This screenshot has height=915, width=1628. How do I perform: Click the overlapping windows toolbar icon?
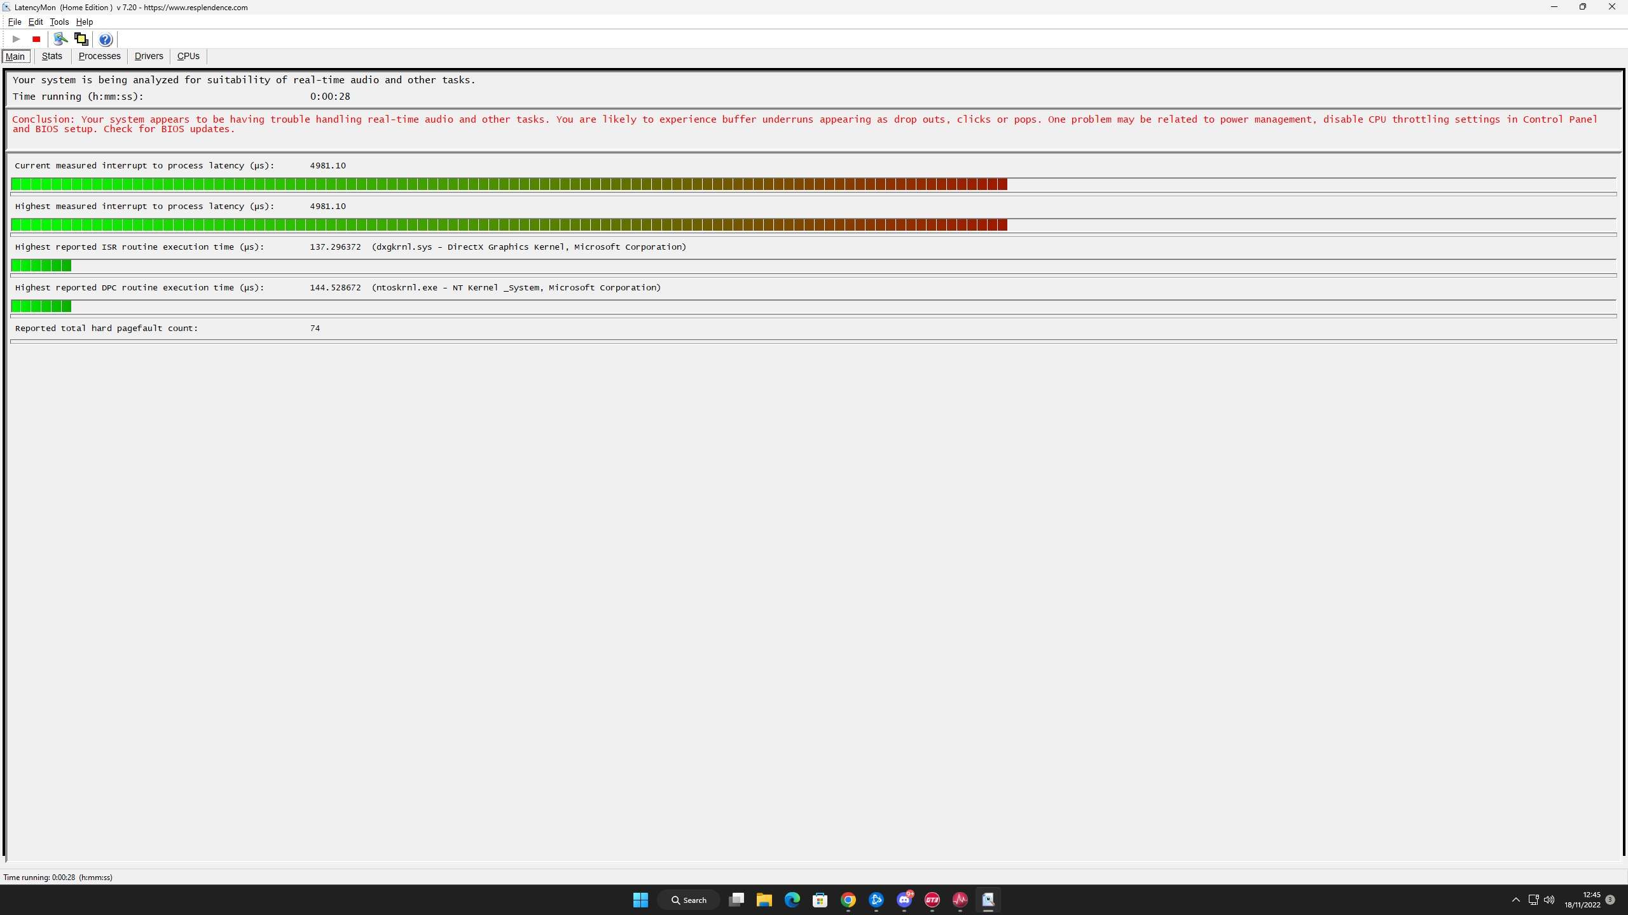[x=81, y=39]
